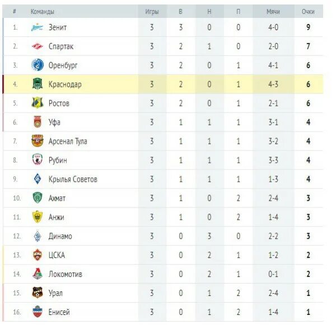This screenshot has height=325, width=336.
Task: Click the Dynamo club emblem
Action: pyautogui.click(x=38, y=236)
